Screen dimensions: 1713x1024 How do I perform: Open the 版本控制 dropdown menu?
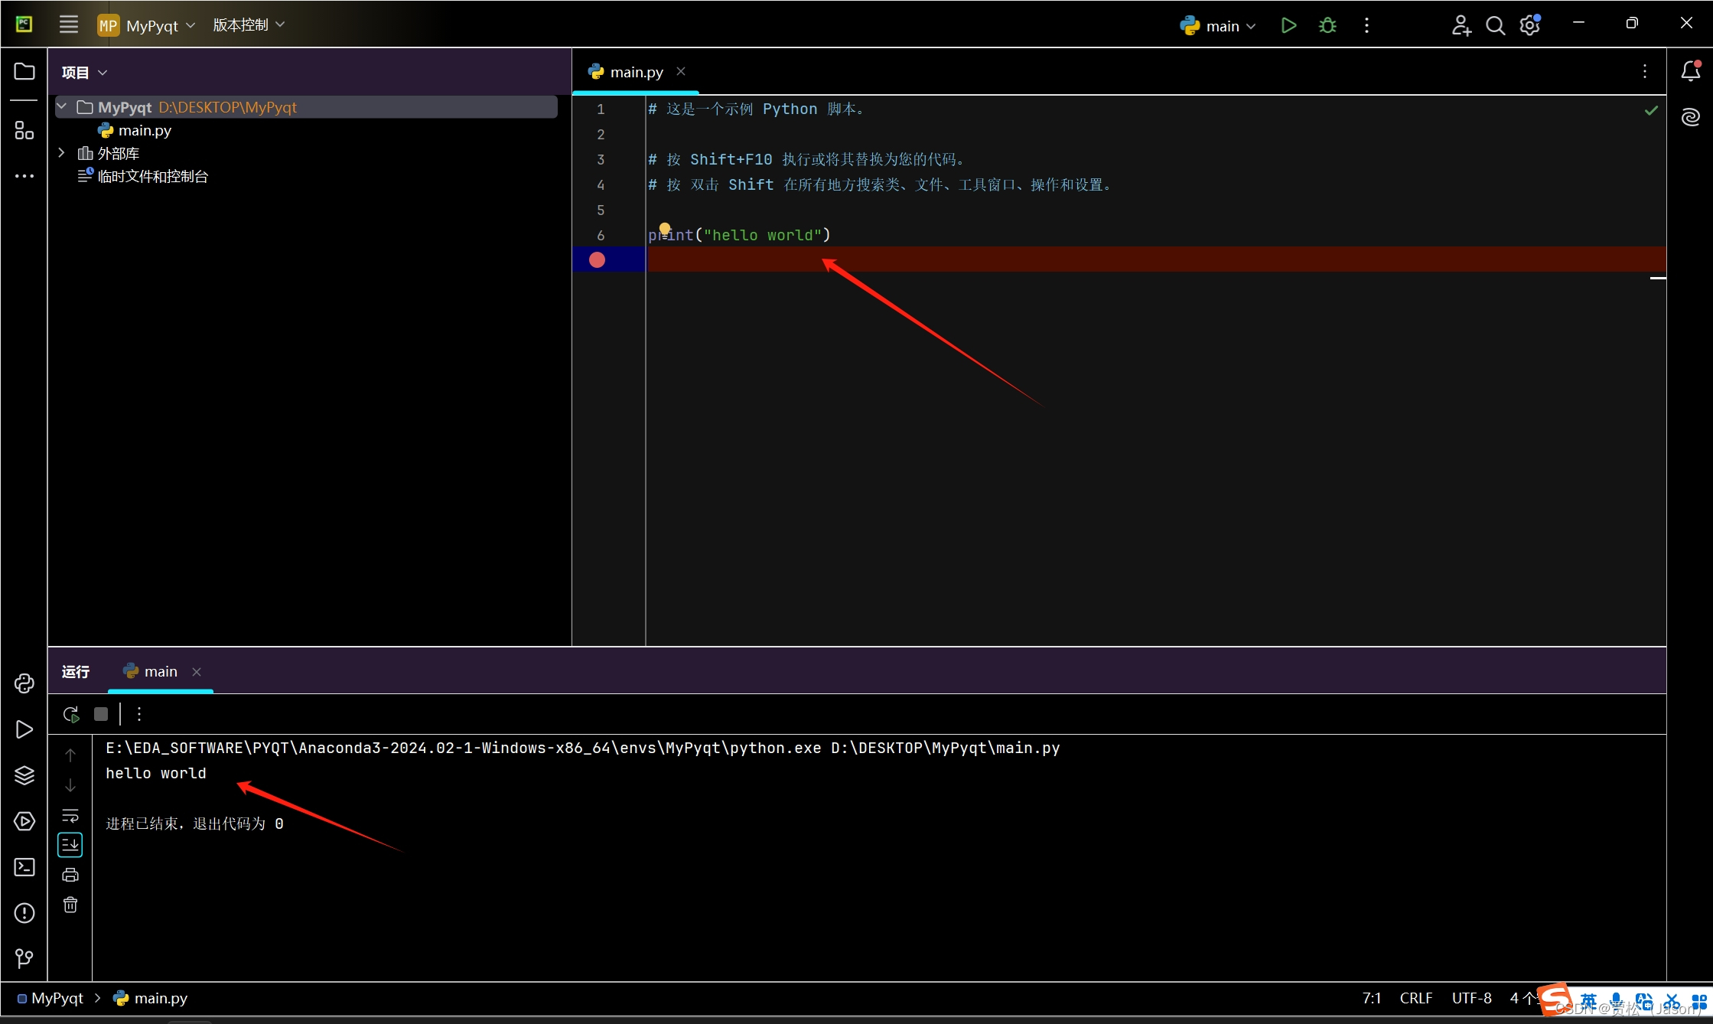coord(249,25)
